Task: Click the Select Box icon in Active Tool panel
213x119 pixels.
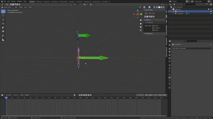Action: click(146, 13)
